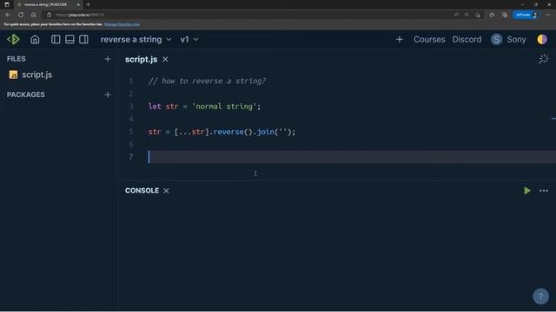Select script.js in the files tree
The width and height of the screenshot is (556, 312).
tap(36, 75)
